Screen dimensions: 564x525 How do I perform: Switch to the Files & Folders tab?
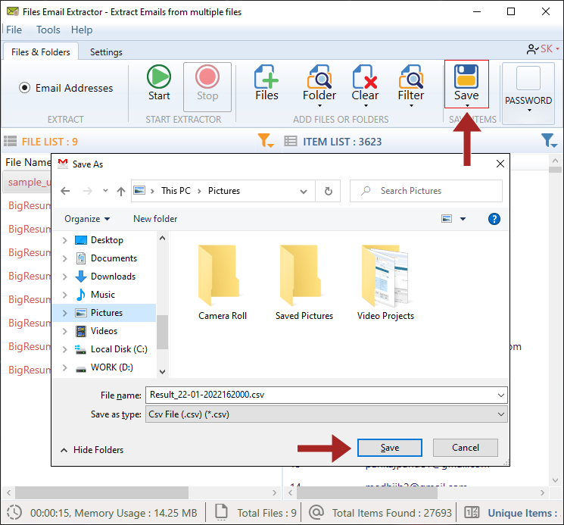pyautogui.click(x=41, y=52)
